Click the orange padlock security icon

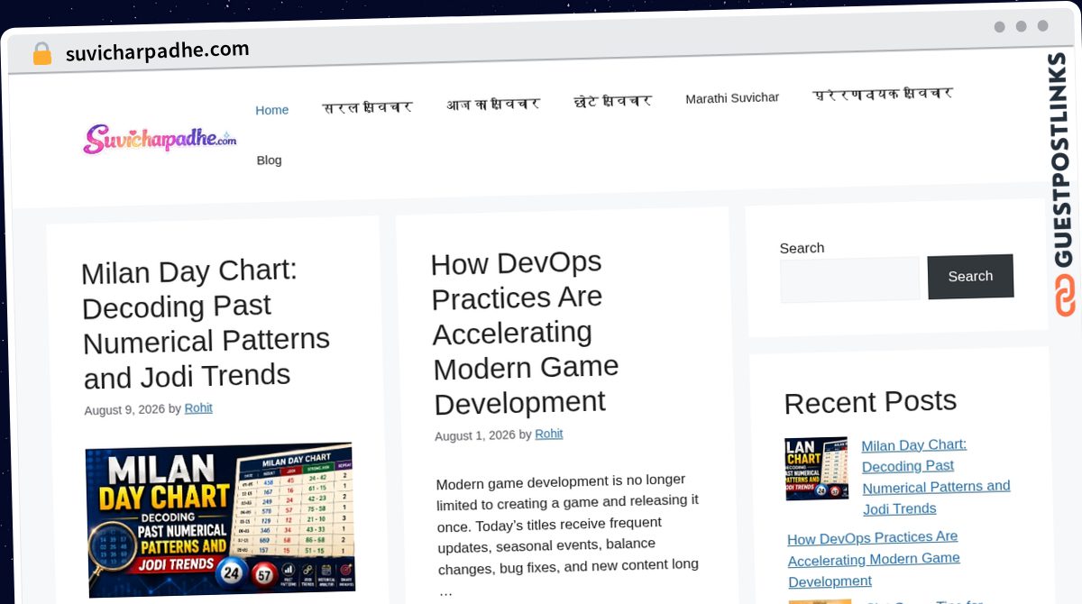[x=41, y=54]
